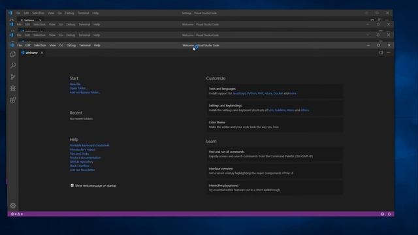
Task: Open the Go menu in front window
Action: 61,45
